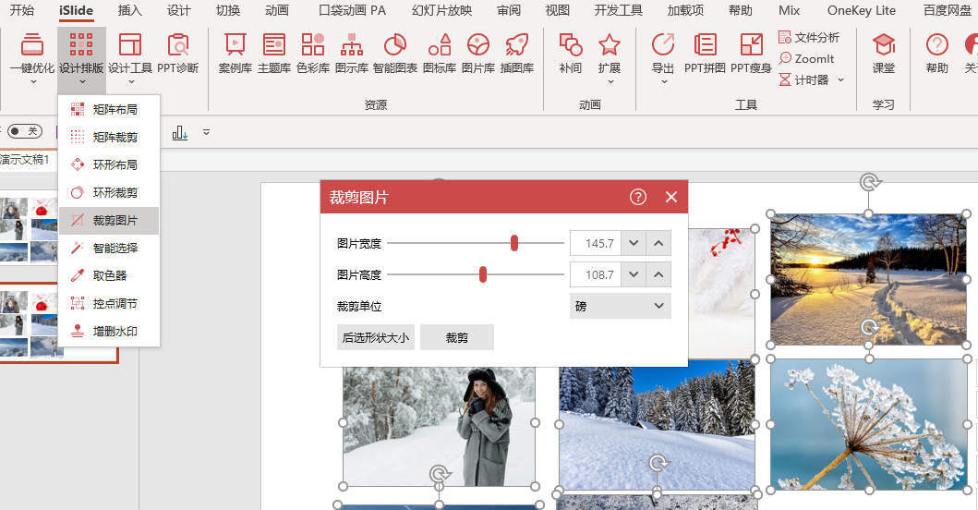Viewport: 978px width, 510px height.
Task: Click the 后选形状大小 button
Action: [x=376, y=337]
